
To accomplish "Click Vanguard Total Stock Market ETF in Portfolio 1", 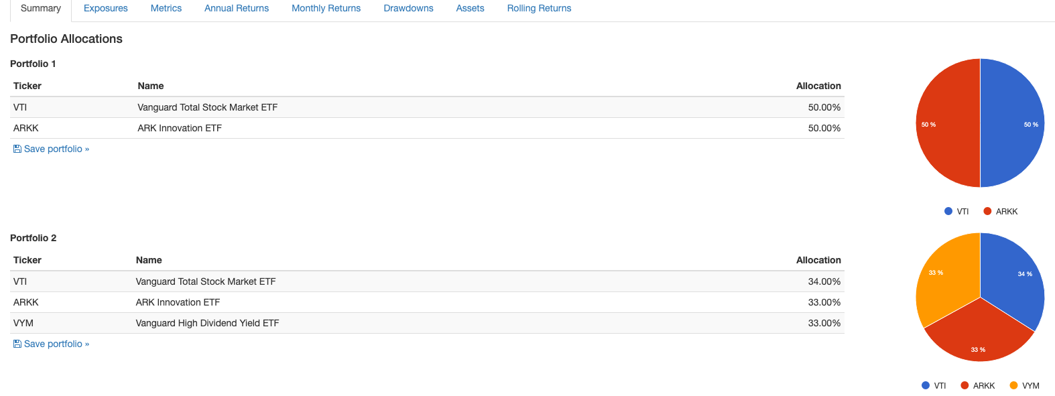I will point(207,107).
